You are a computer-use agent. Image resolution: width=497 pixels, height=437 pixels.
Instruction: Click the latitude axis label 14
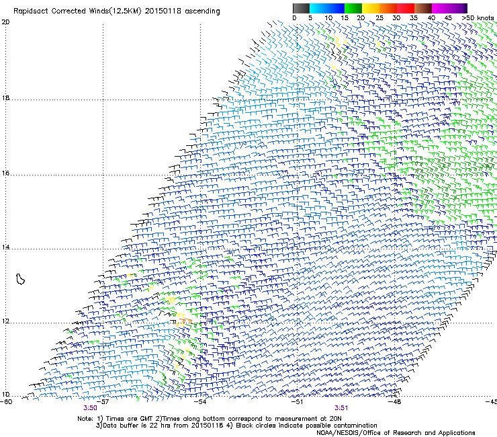click(5, 247)
